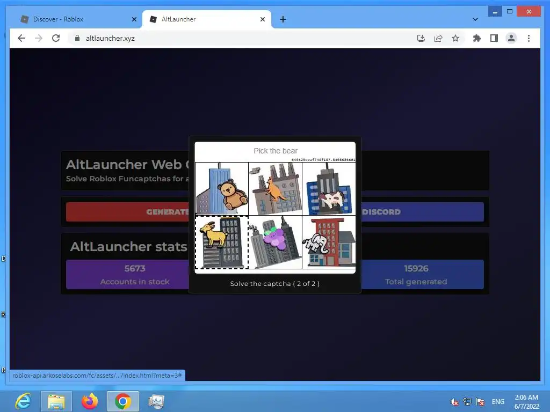Open the Chrome three-dot menu
This screenshot has height=412, width=550.
pos(529,38)
